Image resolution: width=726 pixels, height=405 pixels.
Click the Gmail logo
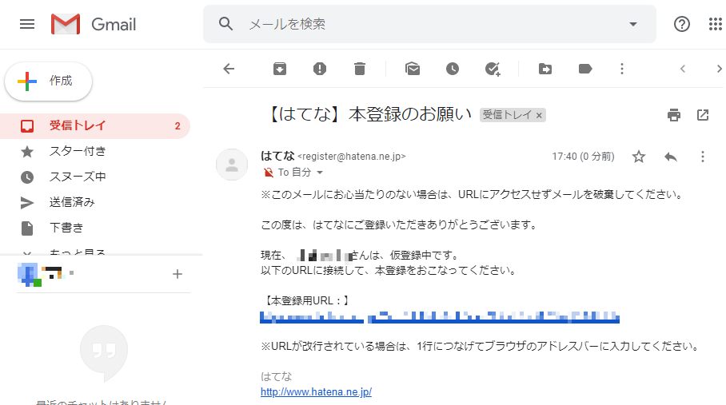pyautogui.click(x=94, y=24)
